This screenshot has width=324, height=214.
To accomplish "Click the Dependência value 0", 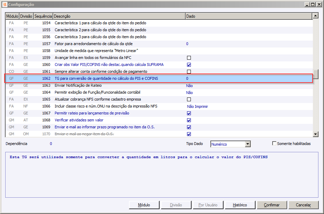I will point(51,144).
